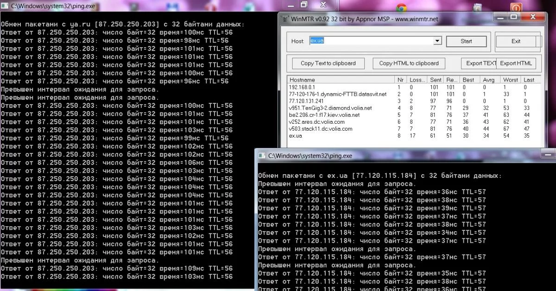
Task: Select the 77.120.131.241 hop row
Action: click(414, 101)
